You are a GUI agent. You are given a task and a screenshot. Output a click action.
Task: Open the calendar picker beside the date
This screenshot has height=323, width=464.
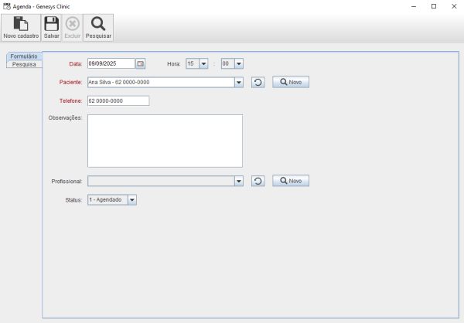(x=140, y=63)
